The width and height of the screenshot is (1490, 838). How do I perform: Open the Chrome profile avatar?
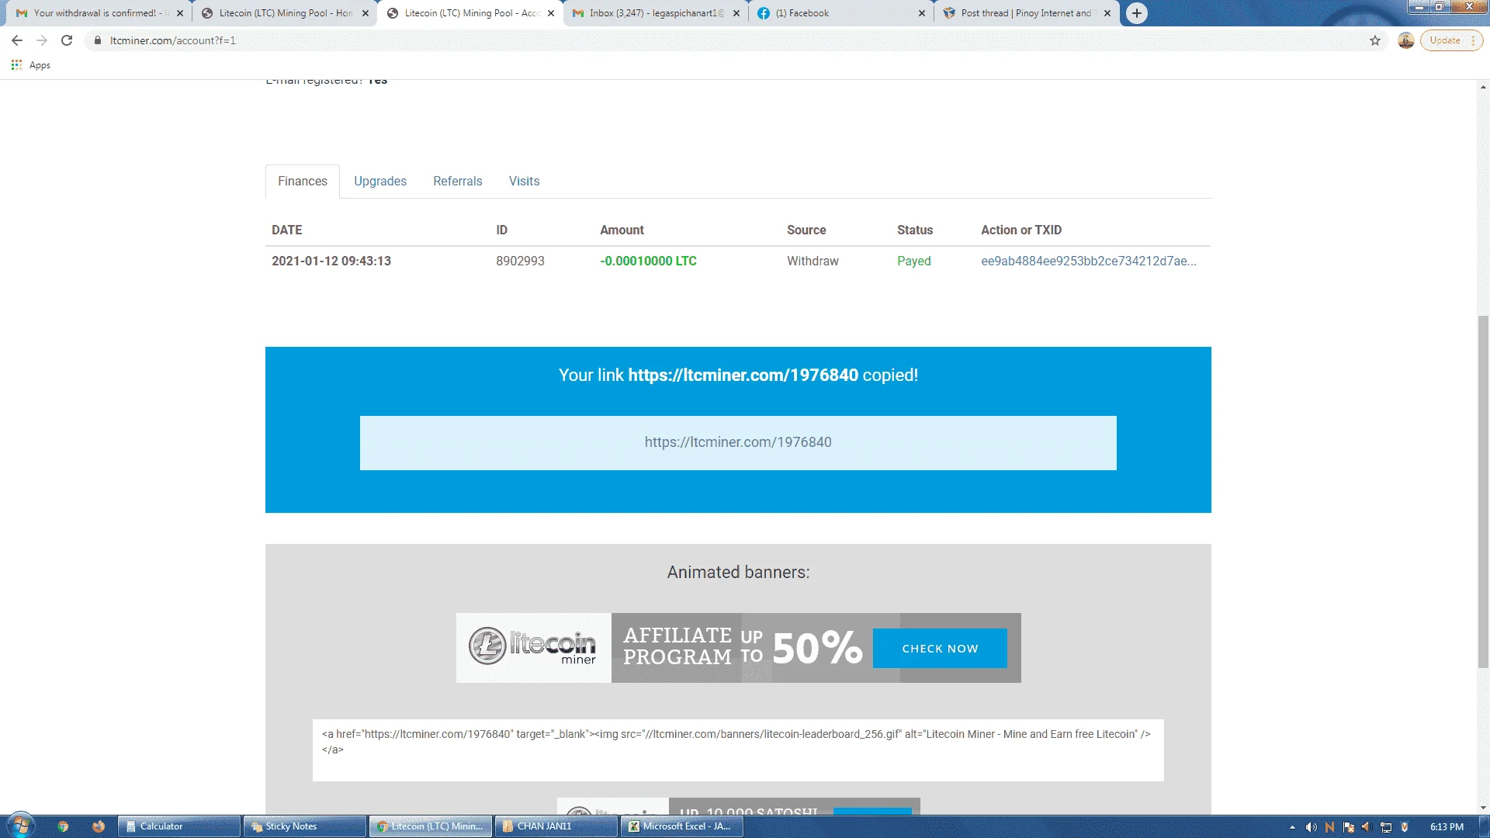pyautogui.click(x=1406, y=40)
